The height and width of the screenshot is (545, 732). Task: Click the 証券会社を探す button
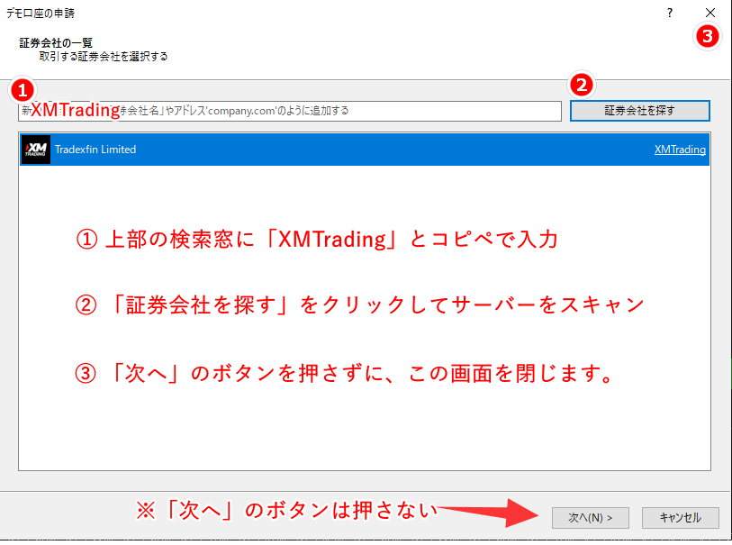click(x=639, y=111)
